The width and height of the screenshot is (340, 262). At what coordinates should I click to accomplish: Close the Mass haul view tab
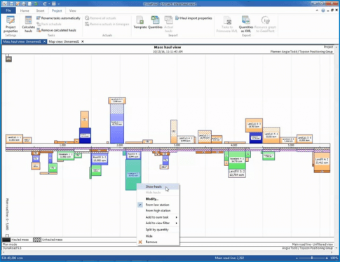click(x=44, y=41)
